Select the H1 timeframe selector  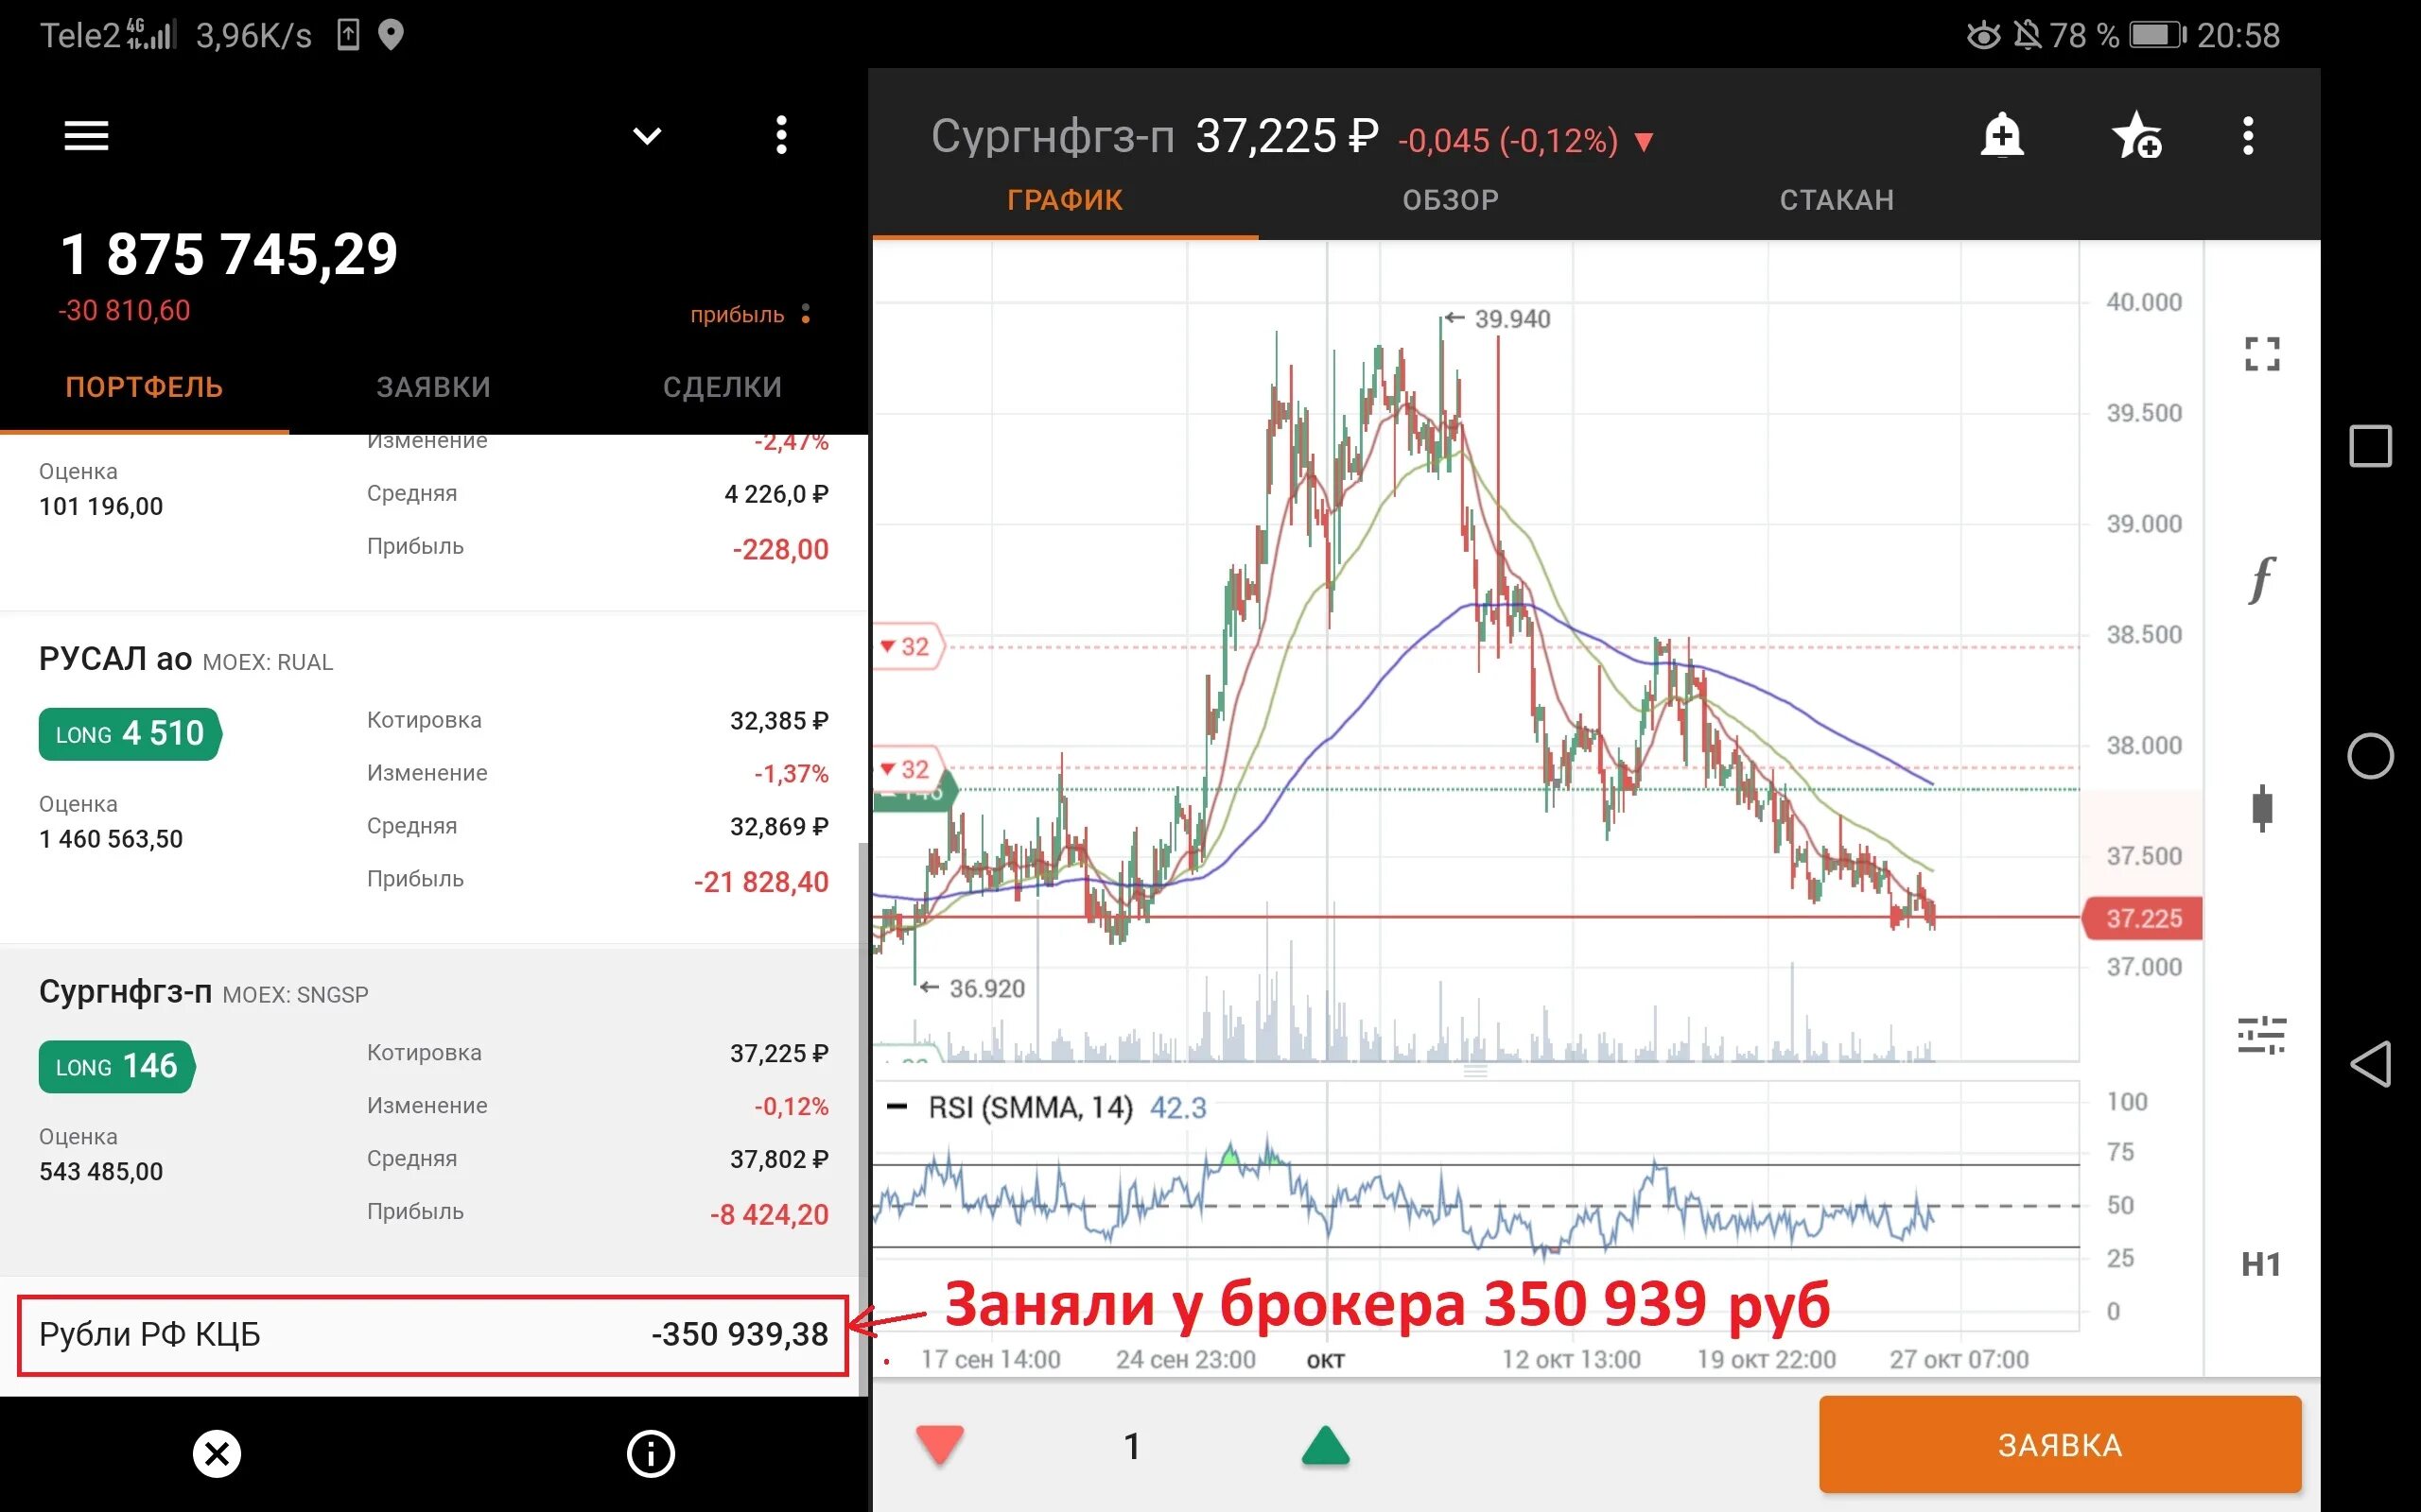click(x=2261, y=1264)
